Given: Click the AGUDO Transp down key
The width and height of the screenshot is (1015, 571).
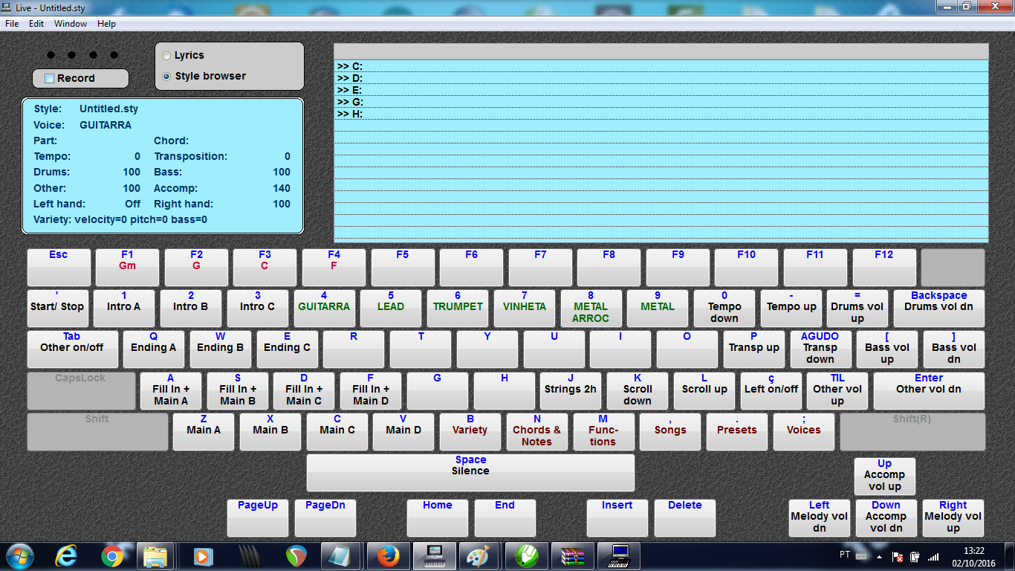Looking at the screenshot, I should (820, 349).
